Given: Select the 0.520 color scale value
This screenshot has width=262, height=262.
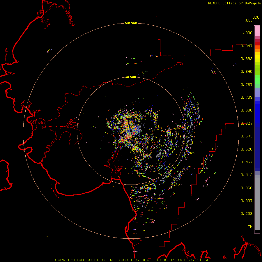Looking at the screenshot, I should click(247, 149).
